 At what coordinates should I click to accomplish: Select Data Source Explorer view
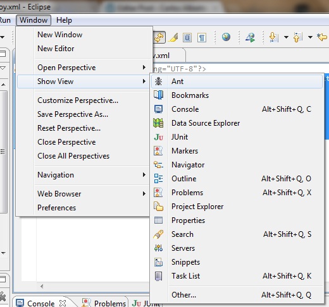tap(237, 123)
